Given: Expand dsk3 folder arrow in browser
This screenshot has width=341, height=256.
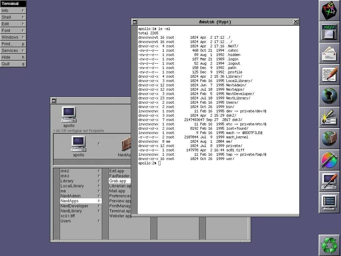Looking at the screenshot, I should 99,176.
